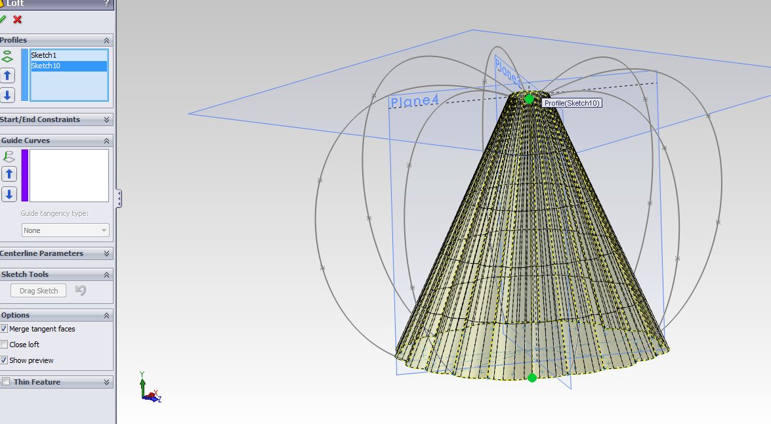Click the Profiles selection icon
The height and width of the screenshot is (424, 771).
point(7,56)
